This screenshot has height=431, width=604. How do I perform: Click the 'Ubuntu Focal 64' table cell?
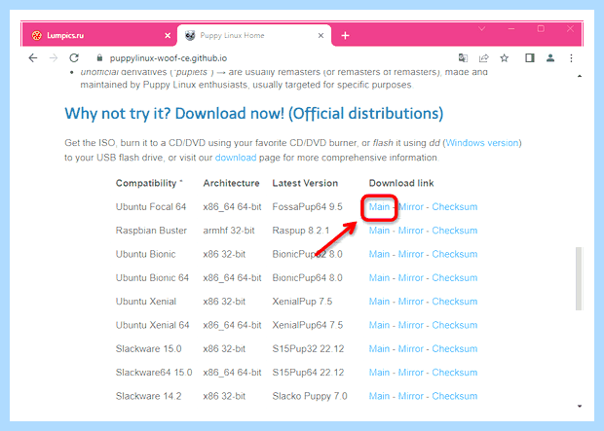coord(151,207)
